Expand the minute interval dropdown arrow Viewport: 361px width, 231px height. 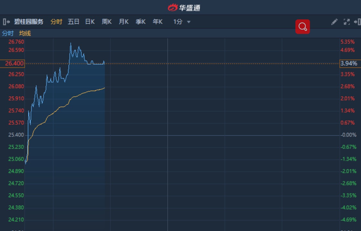click(189, 22)
